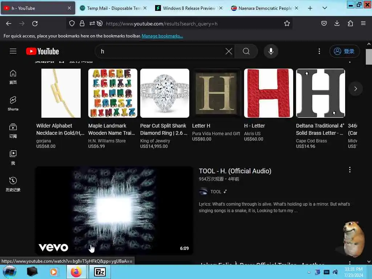Open Shorts in the sidebar

pyautogui.click(x=13, y=104)
